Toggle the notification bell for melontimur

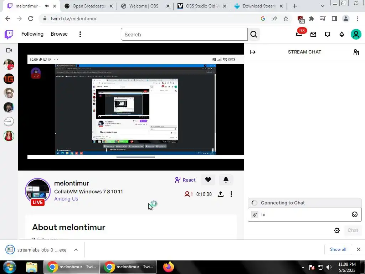point(226,180)
